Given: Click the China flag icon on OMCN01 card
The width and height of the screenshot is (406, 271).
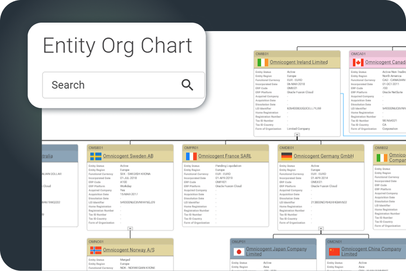Looking at the screenshot, I should coord(334,252).
